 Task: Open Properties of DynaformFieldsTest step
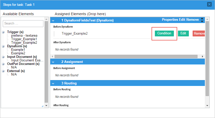(x=170, y=20)
